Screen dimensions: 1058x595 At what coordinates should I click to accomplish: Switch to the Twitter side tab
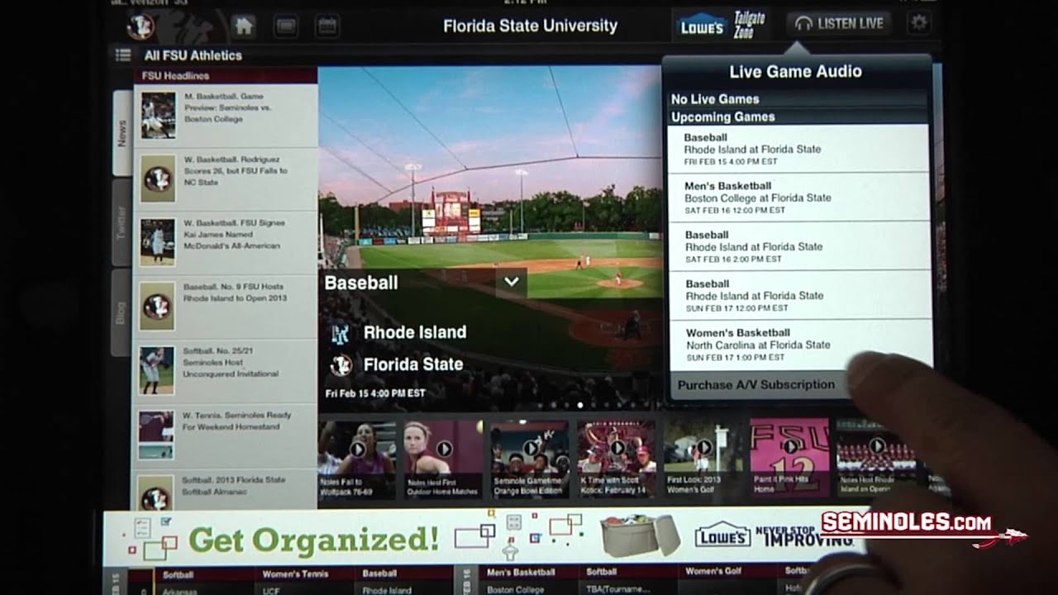122,222
